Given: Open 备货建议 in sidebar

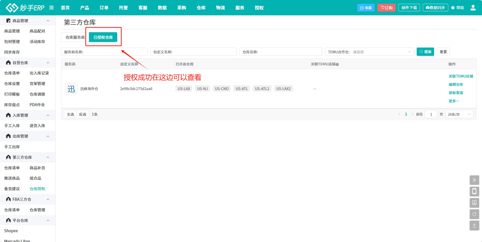Looking at the screenshot, I should (x=12, y=189).
